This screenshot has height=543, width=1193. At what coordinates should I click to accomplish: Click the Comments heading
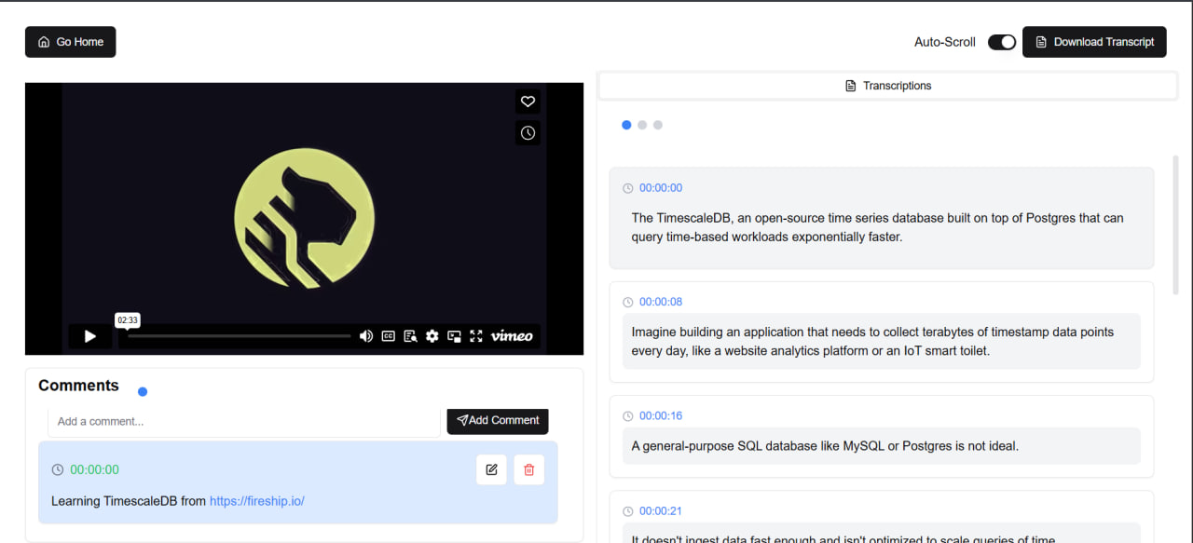pos(78,386)
